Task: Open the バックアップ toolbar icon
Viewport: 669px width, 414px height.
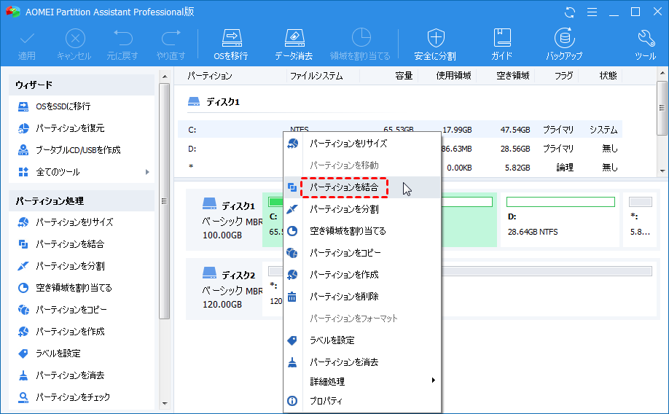Action: [x=565, y=38]
